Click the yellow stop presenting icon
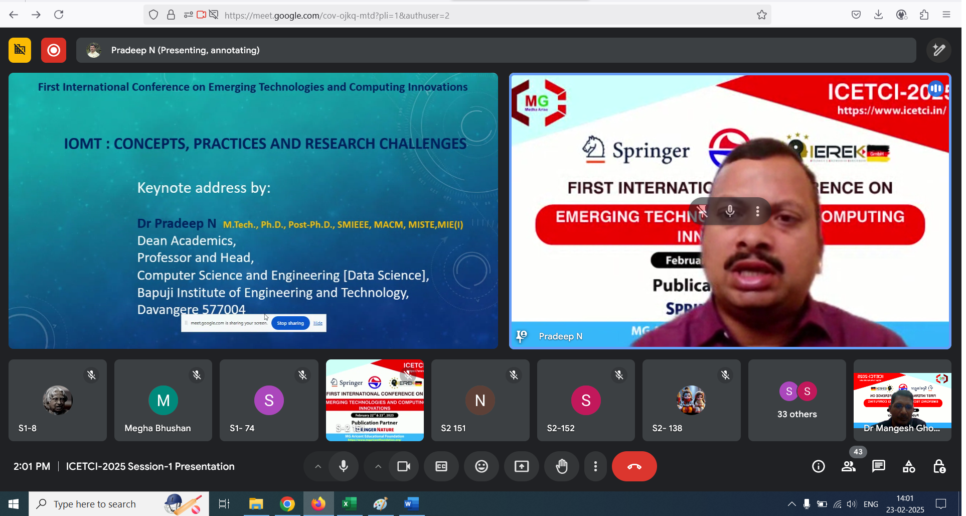 click(x=20, y=50)
